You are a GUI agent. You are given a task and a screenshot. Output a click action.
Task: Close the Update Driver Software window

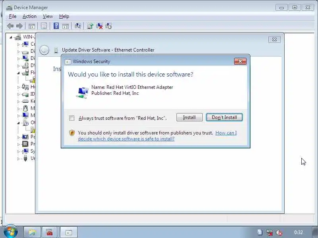click(274, 39)
